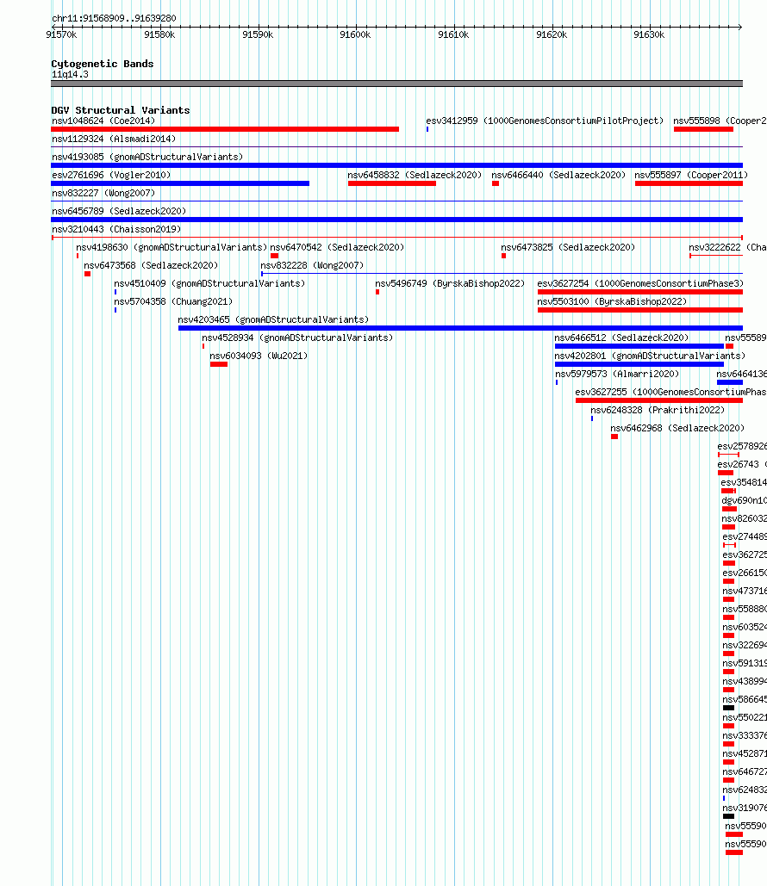Open nsv5979573 (Almarri2020) variant label
The height and width of the screenshot is (886, 767).
[x=617, y=374]
